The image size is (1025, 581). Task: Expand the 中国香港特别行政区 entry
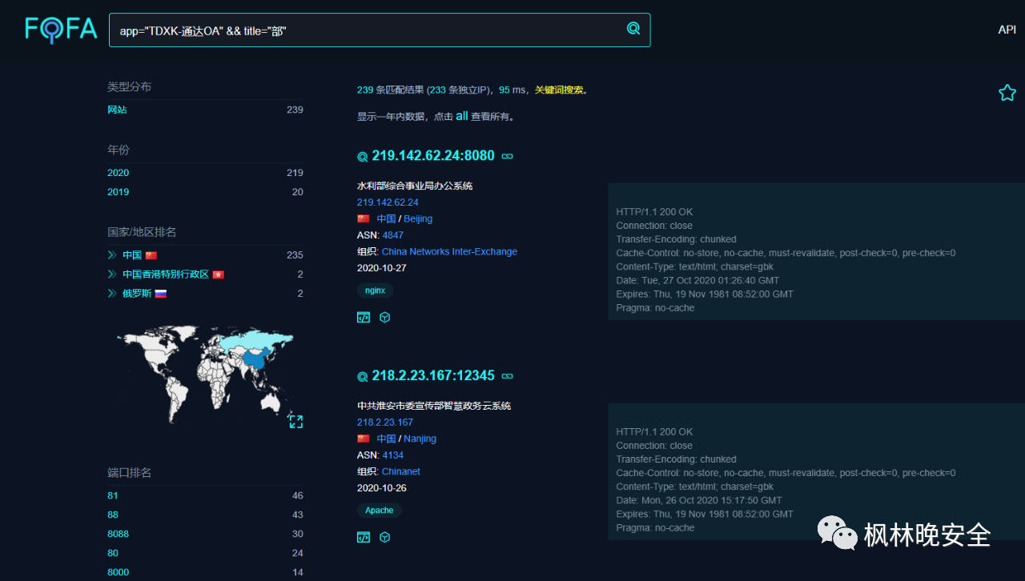(x=112, y=274)
